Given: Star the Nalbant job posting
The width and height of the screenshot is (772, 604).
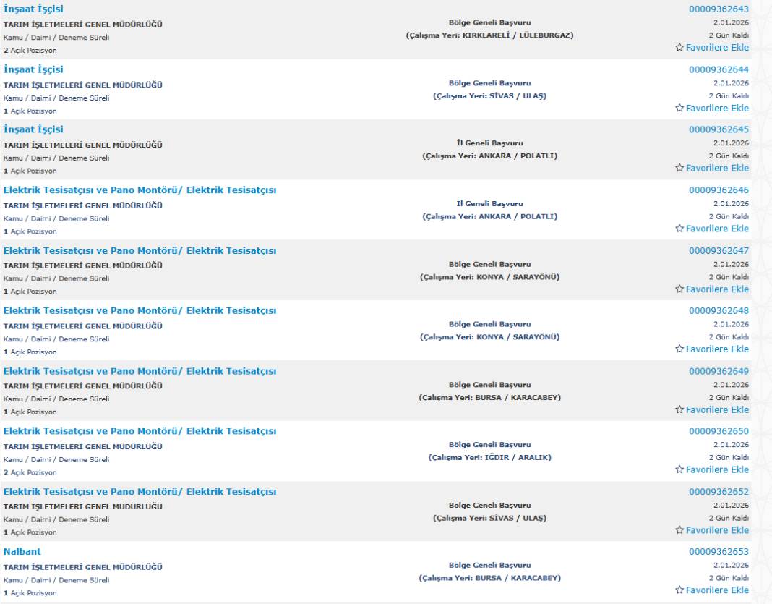Looking at the screenshot, I should (x=678, y=590).
